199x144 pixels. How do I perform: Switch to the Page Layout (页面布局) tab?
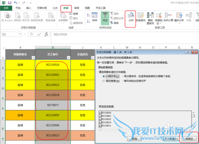[x=42, y=8]
